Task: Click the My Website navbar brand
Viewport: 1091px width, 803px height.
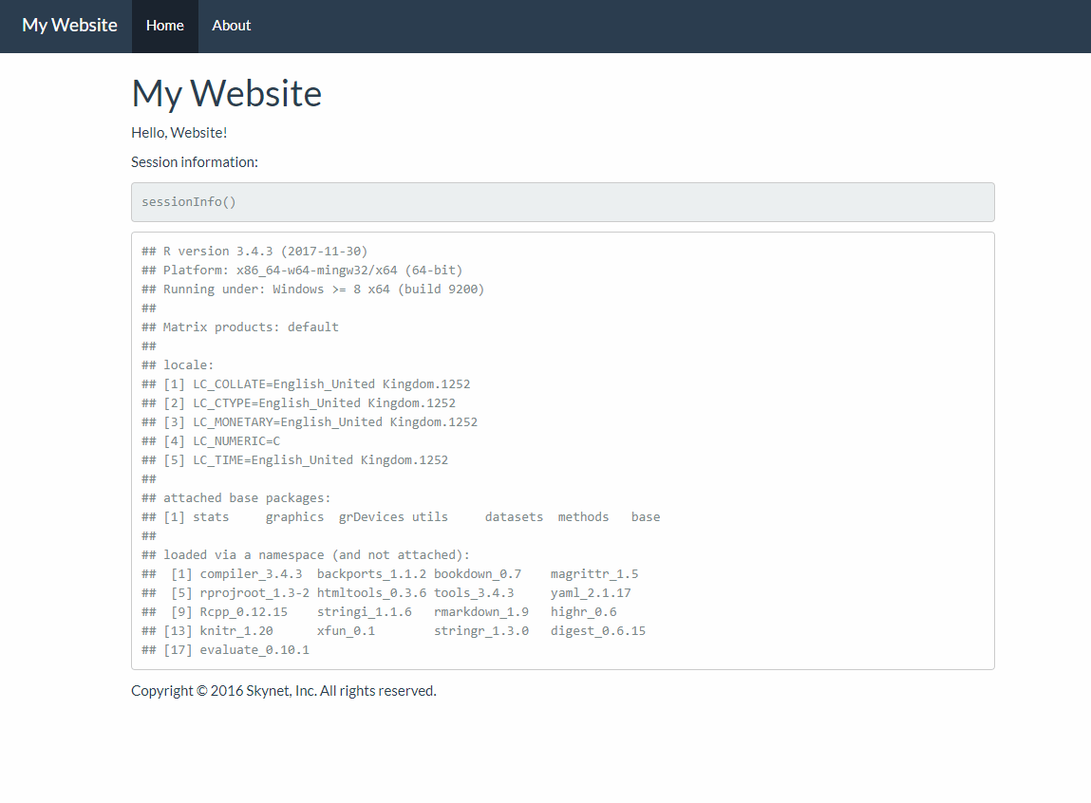Action: (69, 26)
